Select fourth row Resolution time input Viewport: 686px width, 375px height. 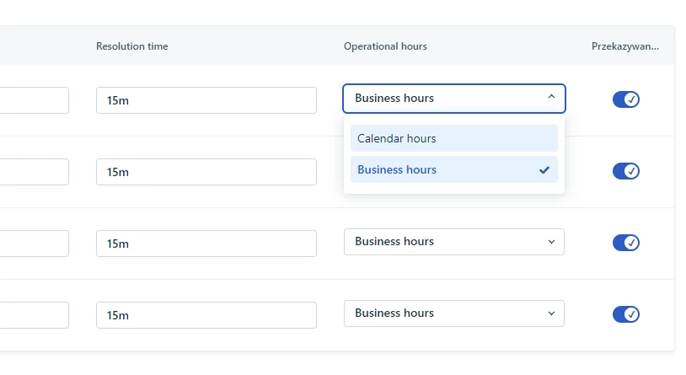coord(206,315)
